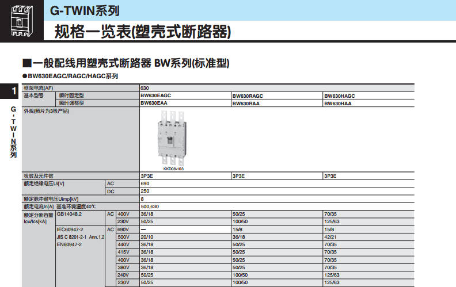Image resolution: width=456 pixels, height=287 pixels.
Task: Click the 极数及元件数 row label
Action: [38, 176]
